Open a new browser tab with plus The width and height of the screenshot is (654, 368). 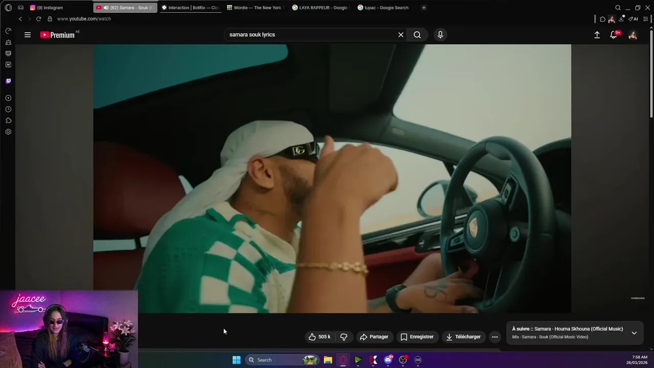pyautogui.click(x=424, y=8)
